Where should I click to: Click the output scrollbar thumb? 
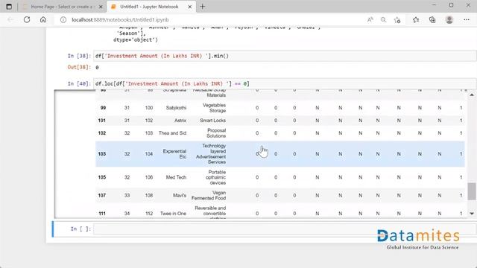pyautogui.click(x=472, y=191)
